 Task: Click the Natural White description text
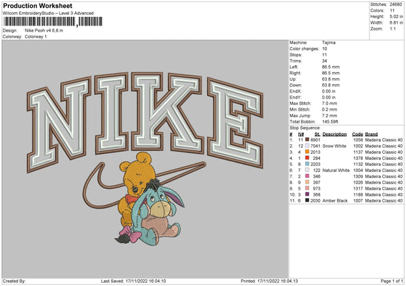(x=336, y=171)
